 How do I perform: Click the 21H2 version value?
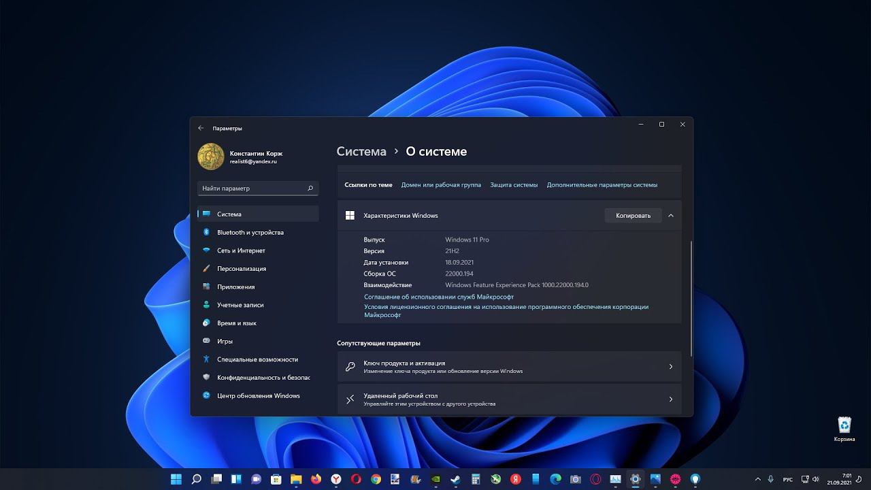[452, 251]
